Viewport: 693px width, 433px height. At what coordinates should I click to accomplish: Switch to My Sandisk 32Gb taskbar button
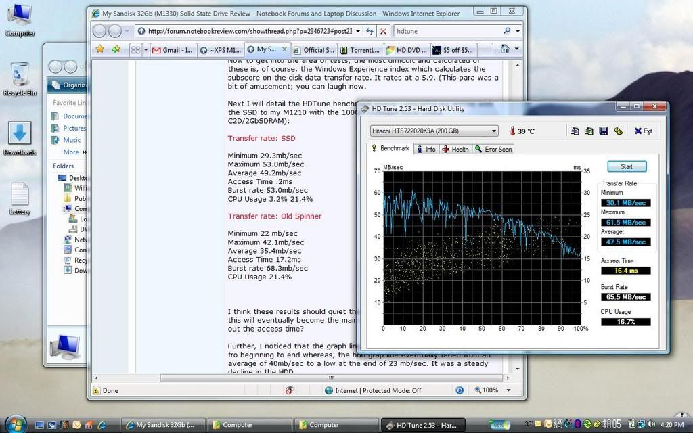click(163, 425)
